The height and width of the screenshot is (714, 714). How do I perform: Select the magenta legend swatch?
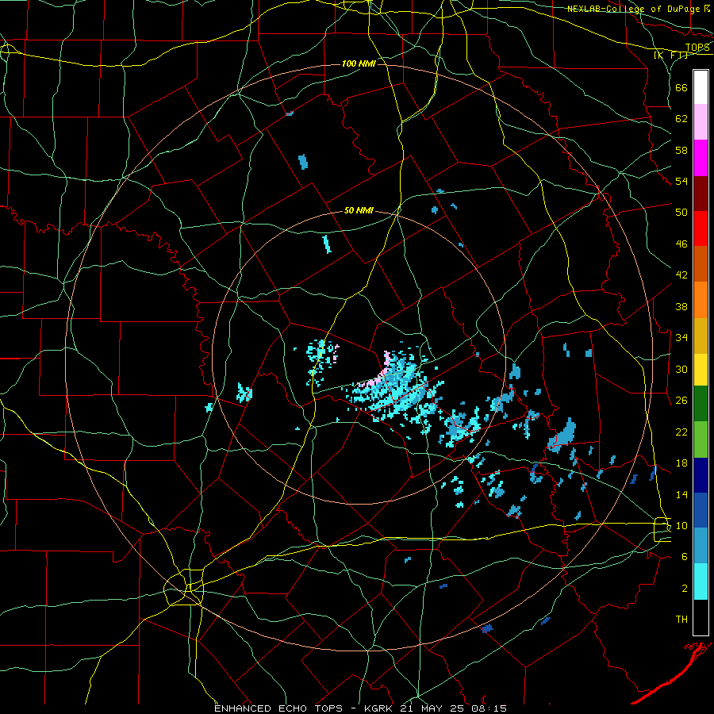(701, 158)
